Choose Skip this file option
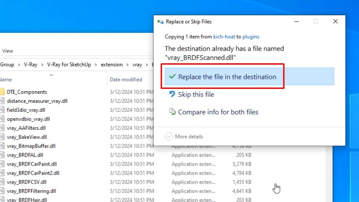The image size is (359, 202). [196, 94]
